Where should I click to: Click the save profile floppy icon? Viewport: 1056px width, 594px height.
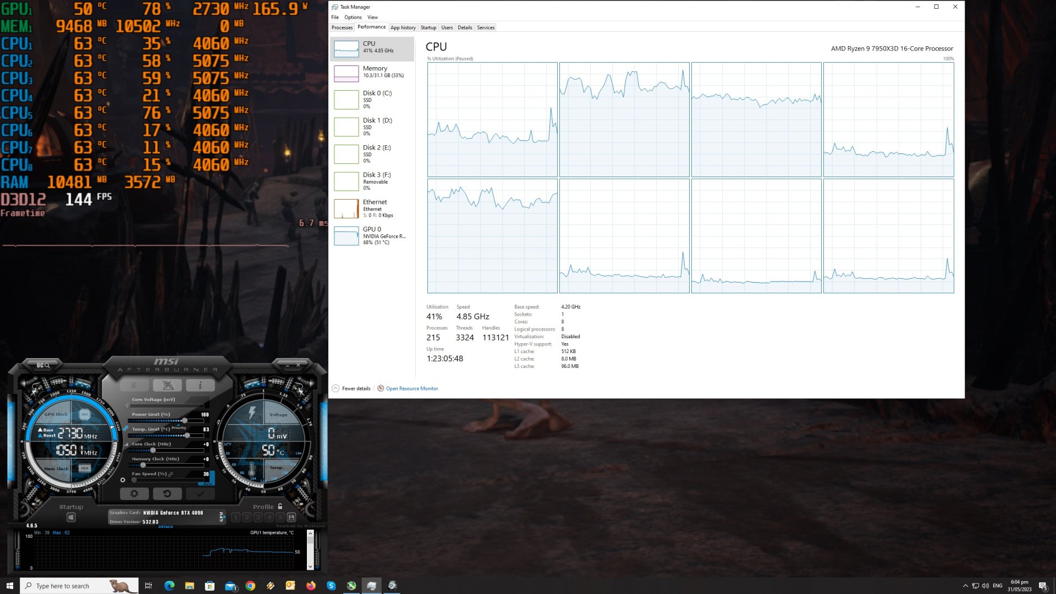tap(291, 517)
